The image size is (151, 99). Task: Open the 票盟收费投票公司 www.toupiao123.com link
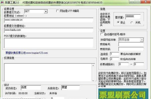point(27,53)
